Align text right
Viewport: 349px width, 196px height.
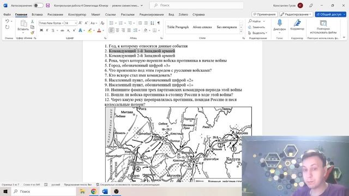pos(123,30)
